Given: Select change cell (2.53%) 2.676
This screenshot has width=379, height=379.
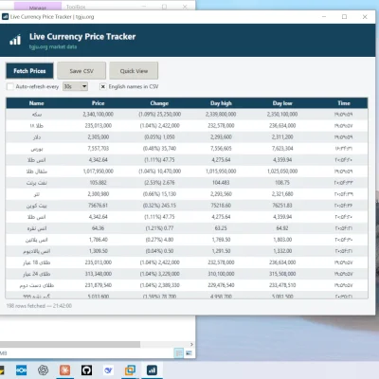Looking at the screenshot, I should 159,183.
